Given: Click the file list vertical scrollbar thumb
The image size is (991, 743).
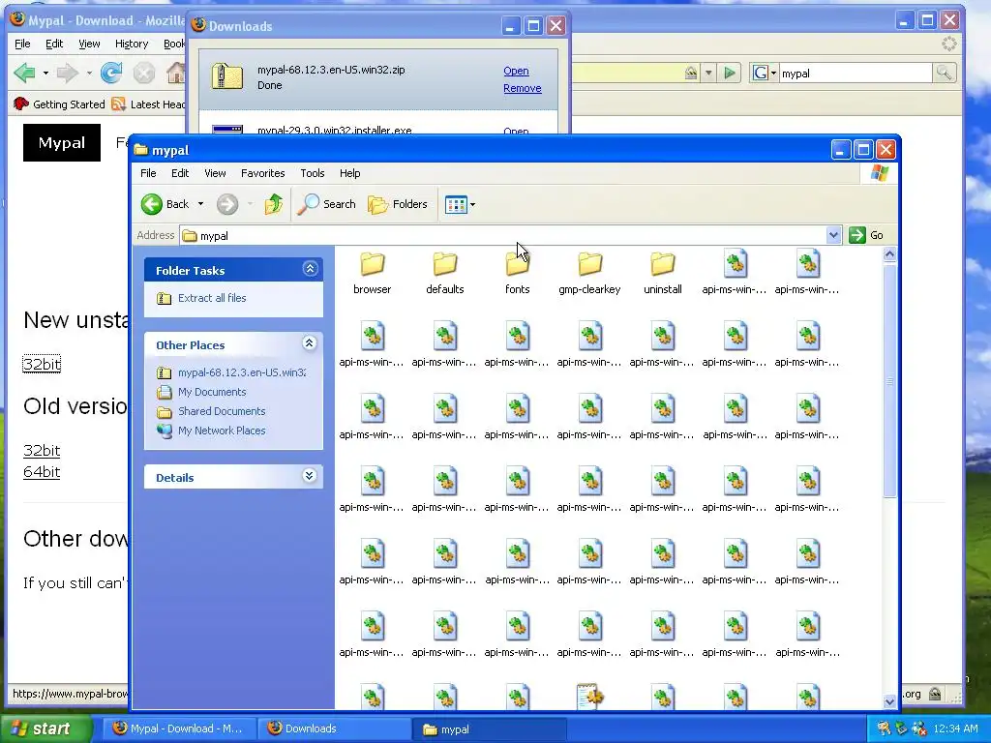Looking at the screenshot, I should [x=889, y=381].
